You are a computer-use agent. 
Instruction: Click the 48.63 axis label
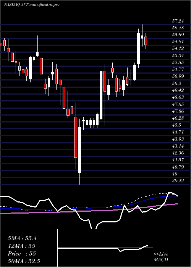pos(178,97)
